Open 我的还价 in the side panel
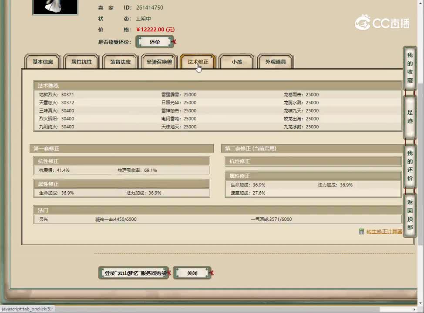Viewport: 424px width, 313px height. coord(410,166)
